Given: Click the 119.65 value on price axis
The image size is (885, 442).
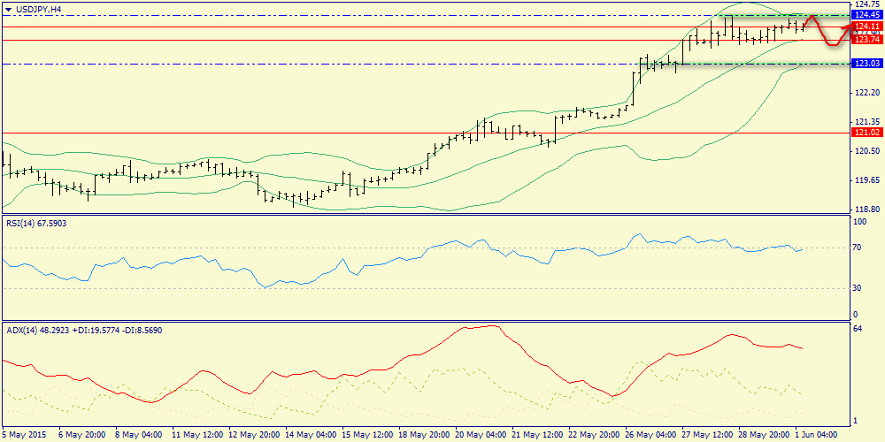Looking at the screenshot, I should (869, 180).
